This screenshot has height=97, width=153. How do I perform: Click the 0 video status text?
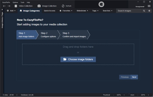[x=5, y=95]
